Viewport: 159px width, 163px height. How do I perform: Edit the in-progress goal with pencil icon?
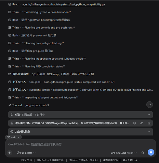click(x=142, y=123)
